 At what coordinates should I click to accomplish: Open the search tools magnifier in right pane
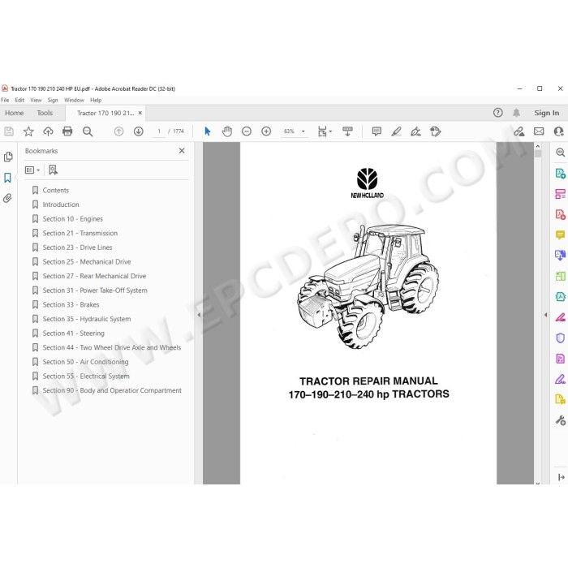tap(560, 153)
